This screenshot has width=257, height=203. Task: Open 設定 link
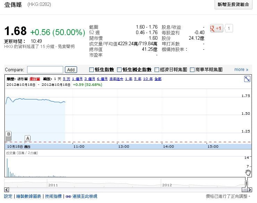pyautogui.click(x=8, y=196)
